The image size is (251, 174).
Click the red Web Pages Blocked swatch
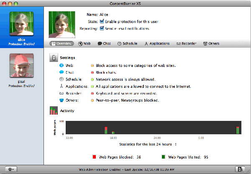pos(94,157)
